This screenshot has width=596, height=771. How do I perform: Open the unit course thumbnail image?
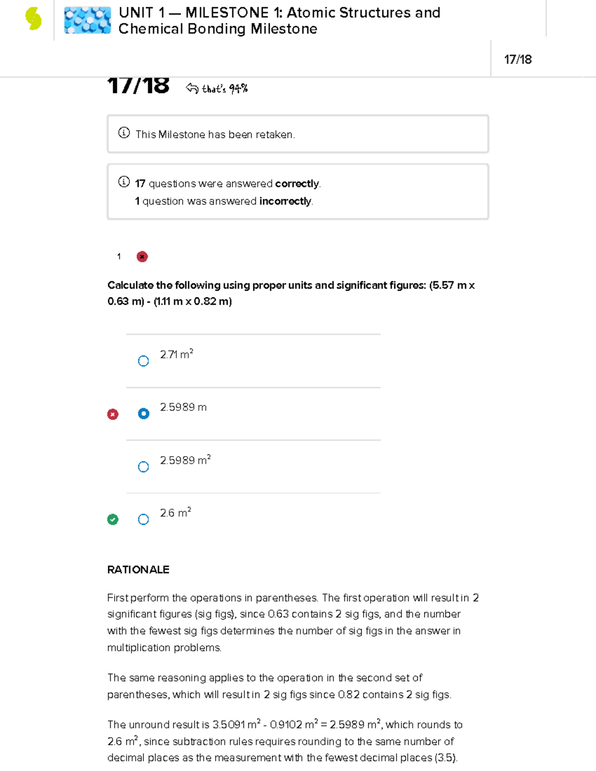(x=87, y=20)
